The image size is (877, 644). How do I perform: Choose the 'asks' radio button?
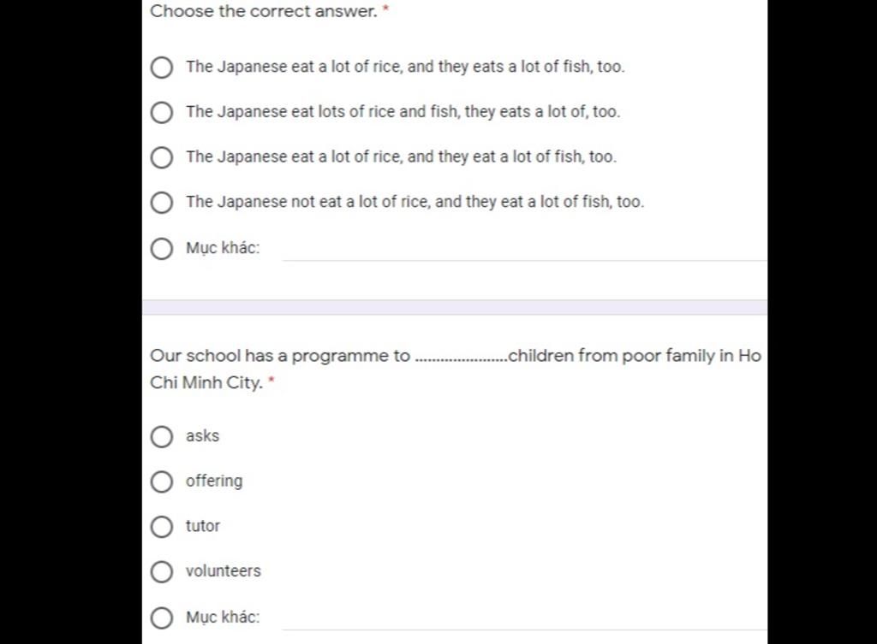tap(162, 437)
